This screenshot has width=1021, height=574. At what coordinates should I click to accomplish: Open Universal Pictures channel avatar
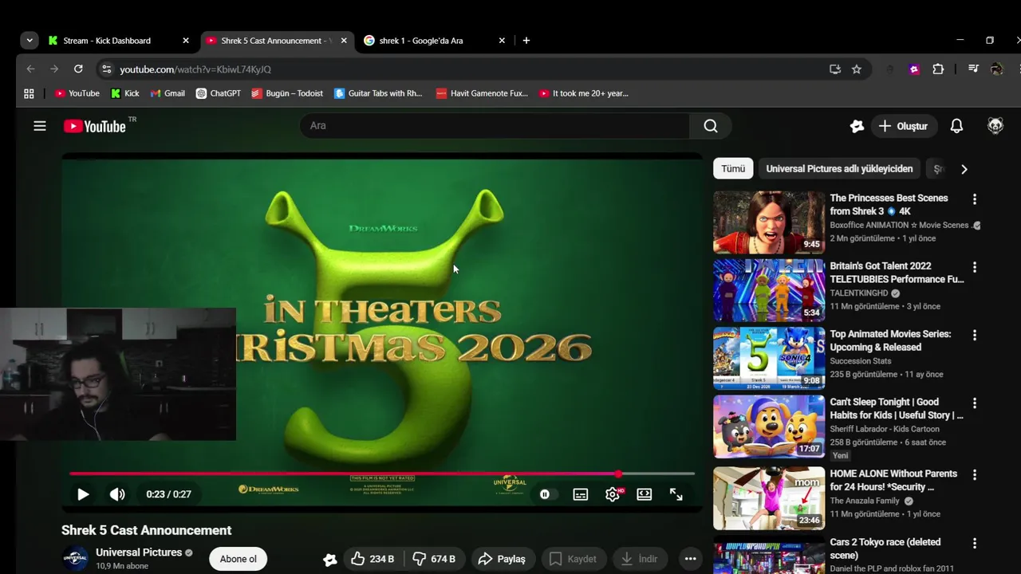point(75,559)
